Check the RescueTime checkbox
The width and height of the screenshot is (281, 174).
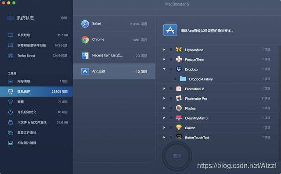(x=171, y=59)
